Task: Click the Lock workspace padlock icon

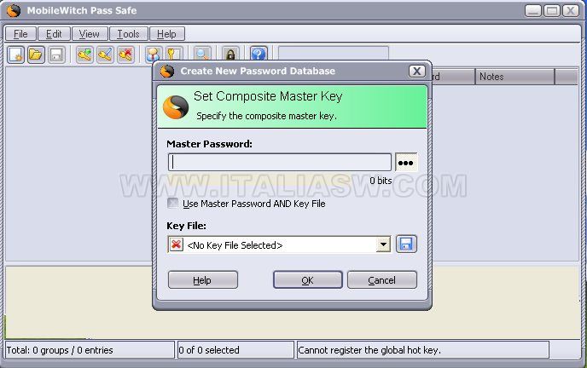Action: pyautogui.click(x=230, y=55)
